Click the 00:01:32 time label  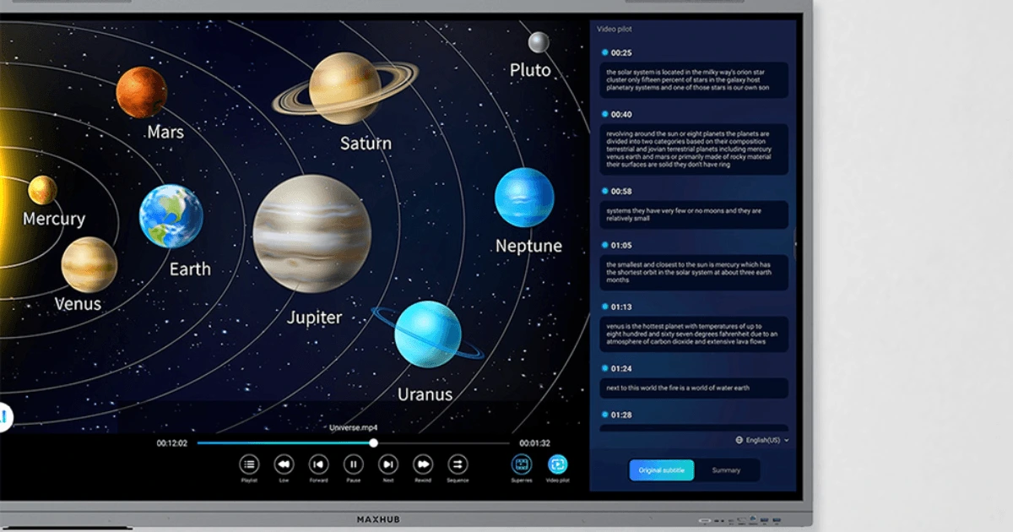pyautogui.click(x=534, y=442)
